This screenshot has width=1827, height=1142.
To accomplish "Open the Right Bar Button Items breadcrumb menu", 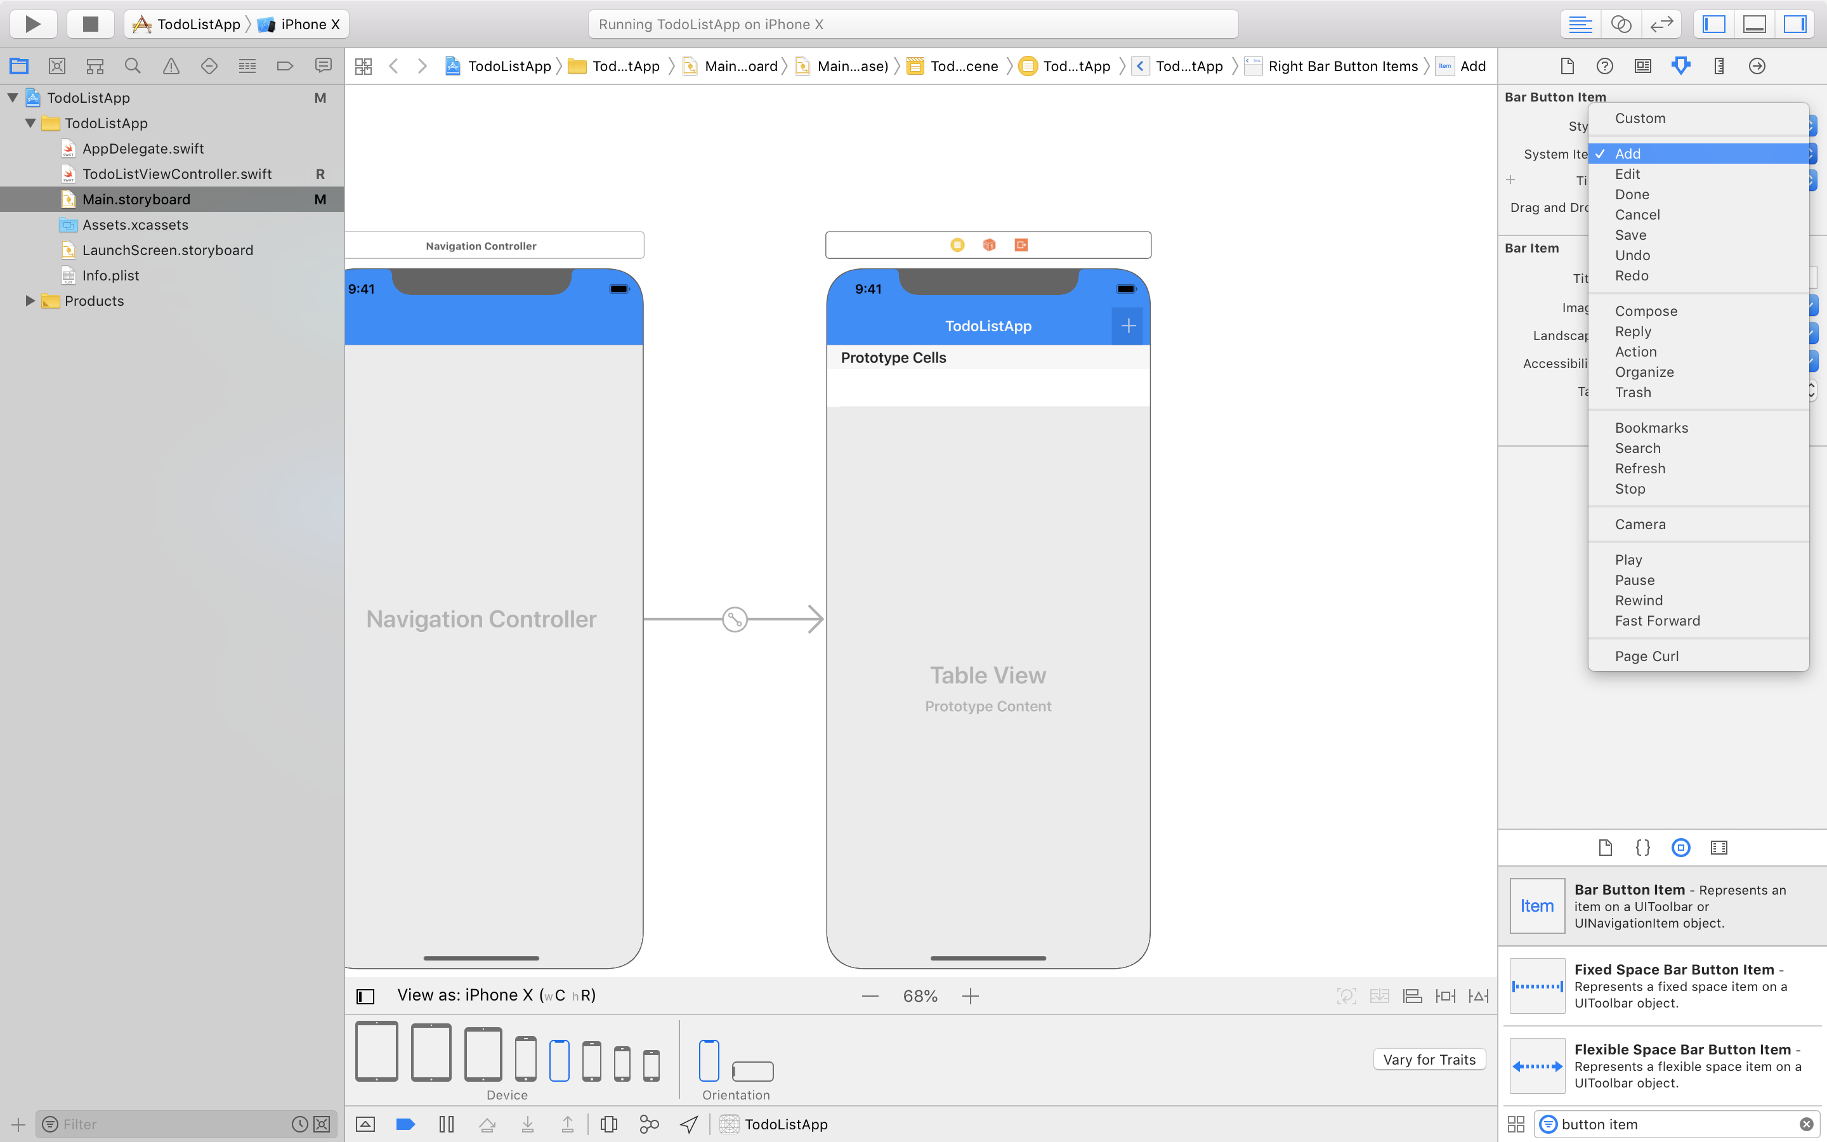I will pyautogui.click(x=1343, y=66).
